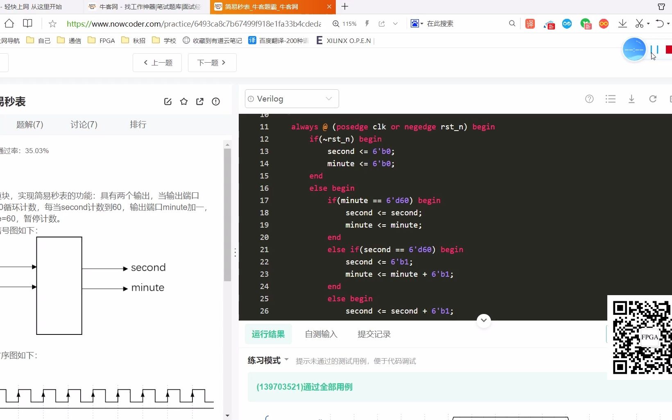
Task: Open 秋招 bookmarks folder
Action: [x=133, y=41]
